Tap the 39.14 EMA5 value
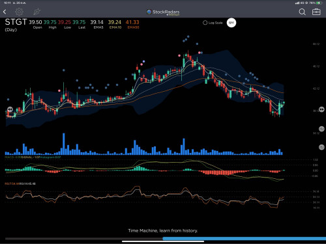 click(96, 22)
